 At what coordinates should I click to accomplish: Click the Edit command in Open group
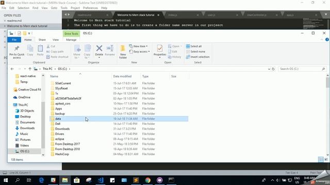(x=173, y=51)
